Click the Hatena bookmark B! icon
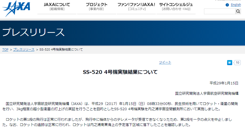Image resolution: width=245 pixels, height=131 pixels. point(230,63)
